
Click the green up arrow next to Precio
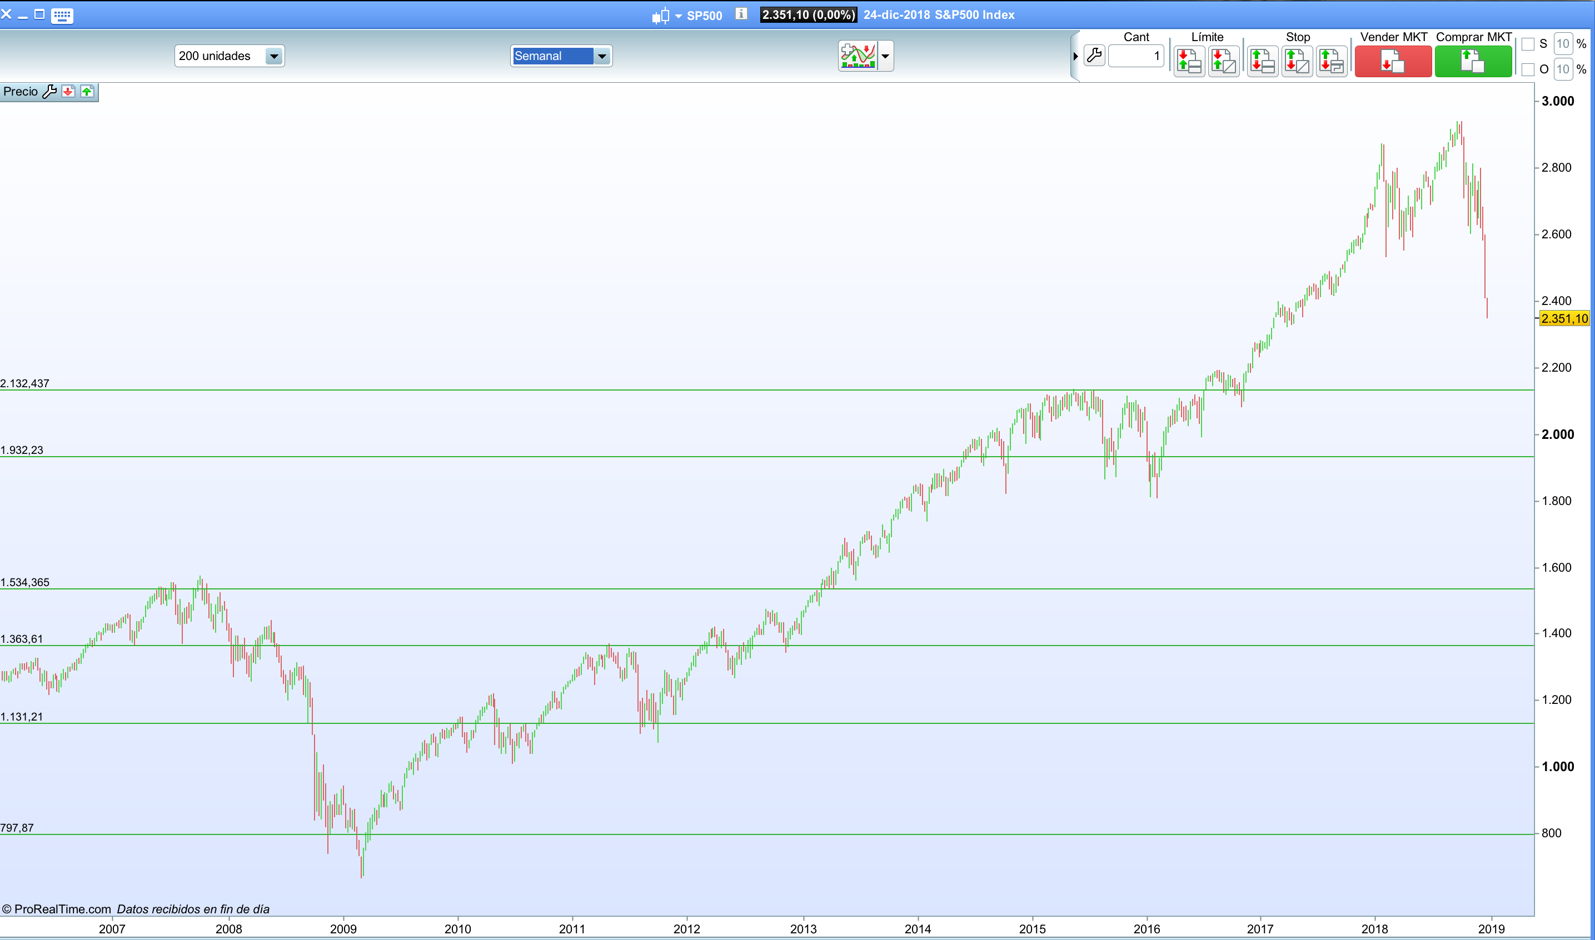tap(87, 92)
